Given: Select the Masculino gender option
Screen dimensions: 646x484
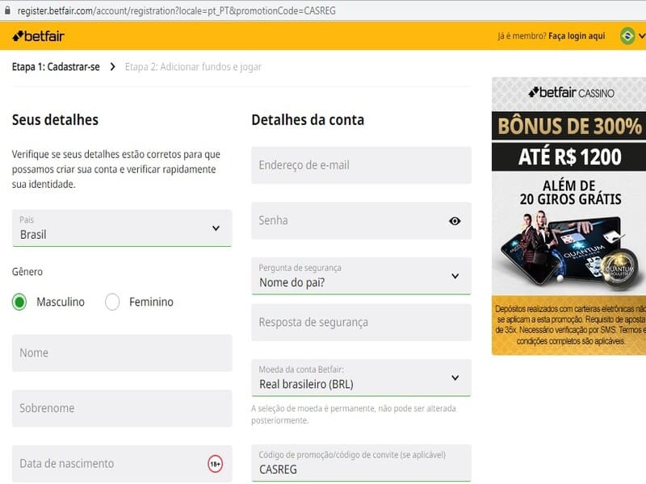Looking at the screenshot, I should pyautogui.click(x=18, y=302).
